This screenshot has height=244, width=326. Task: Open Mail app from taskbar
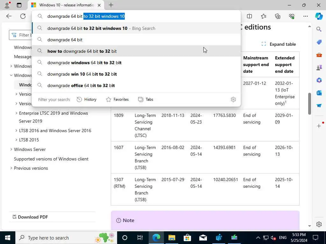203,238
